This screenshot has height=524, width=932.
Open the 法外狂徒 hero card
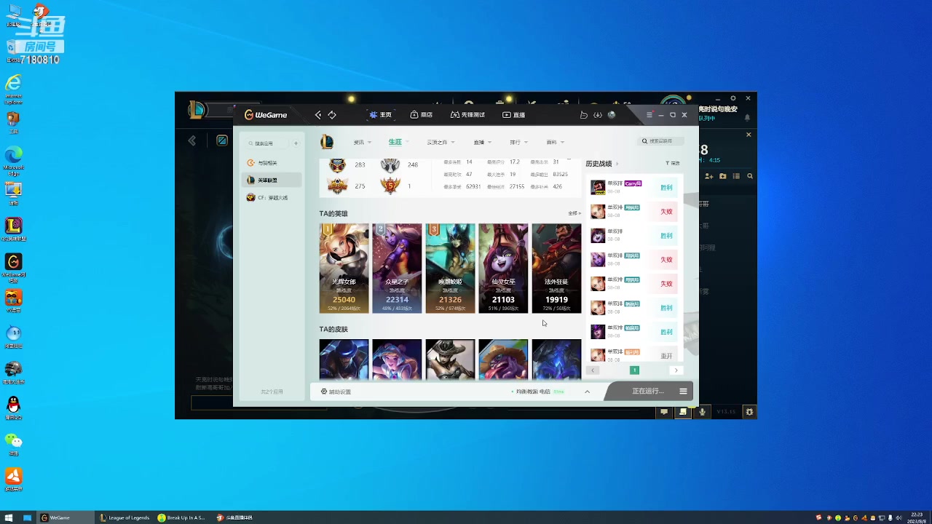[556, 269]
